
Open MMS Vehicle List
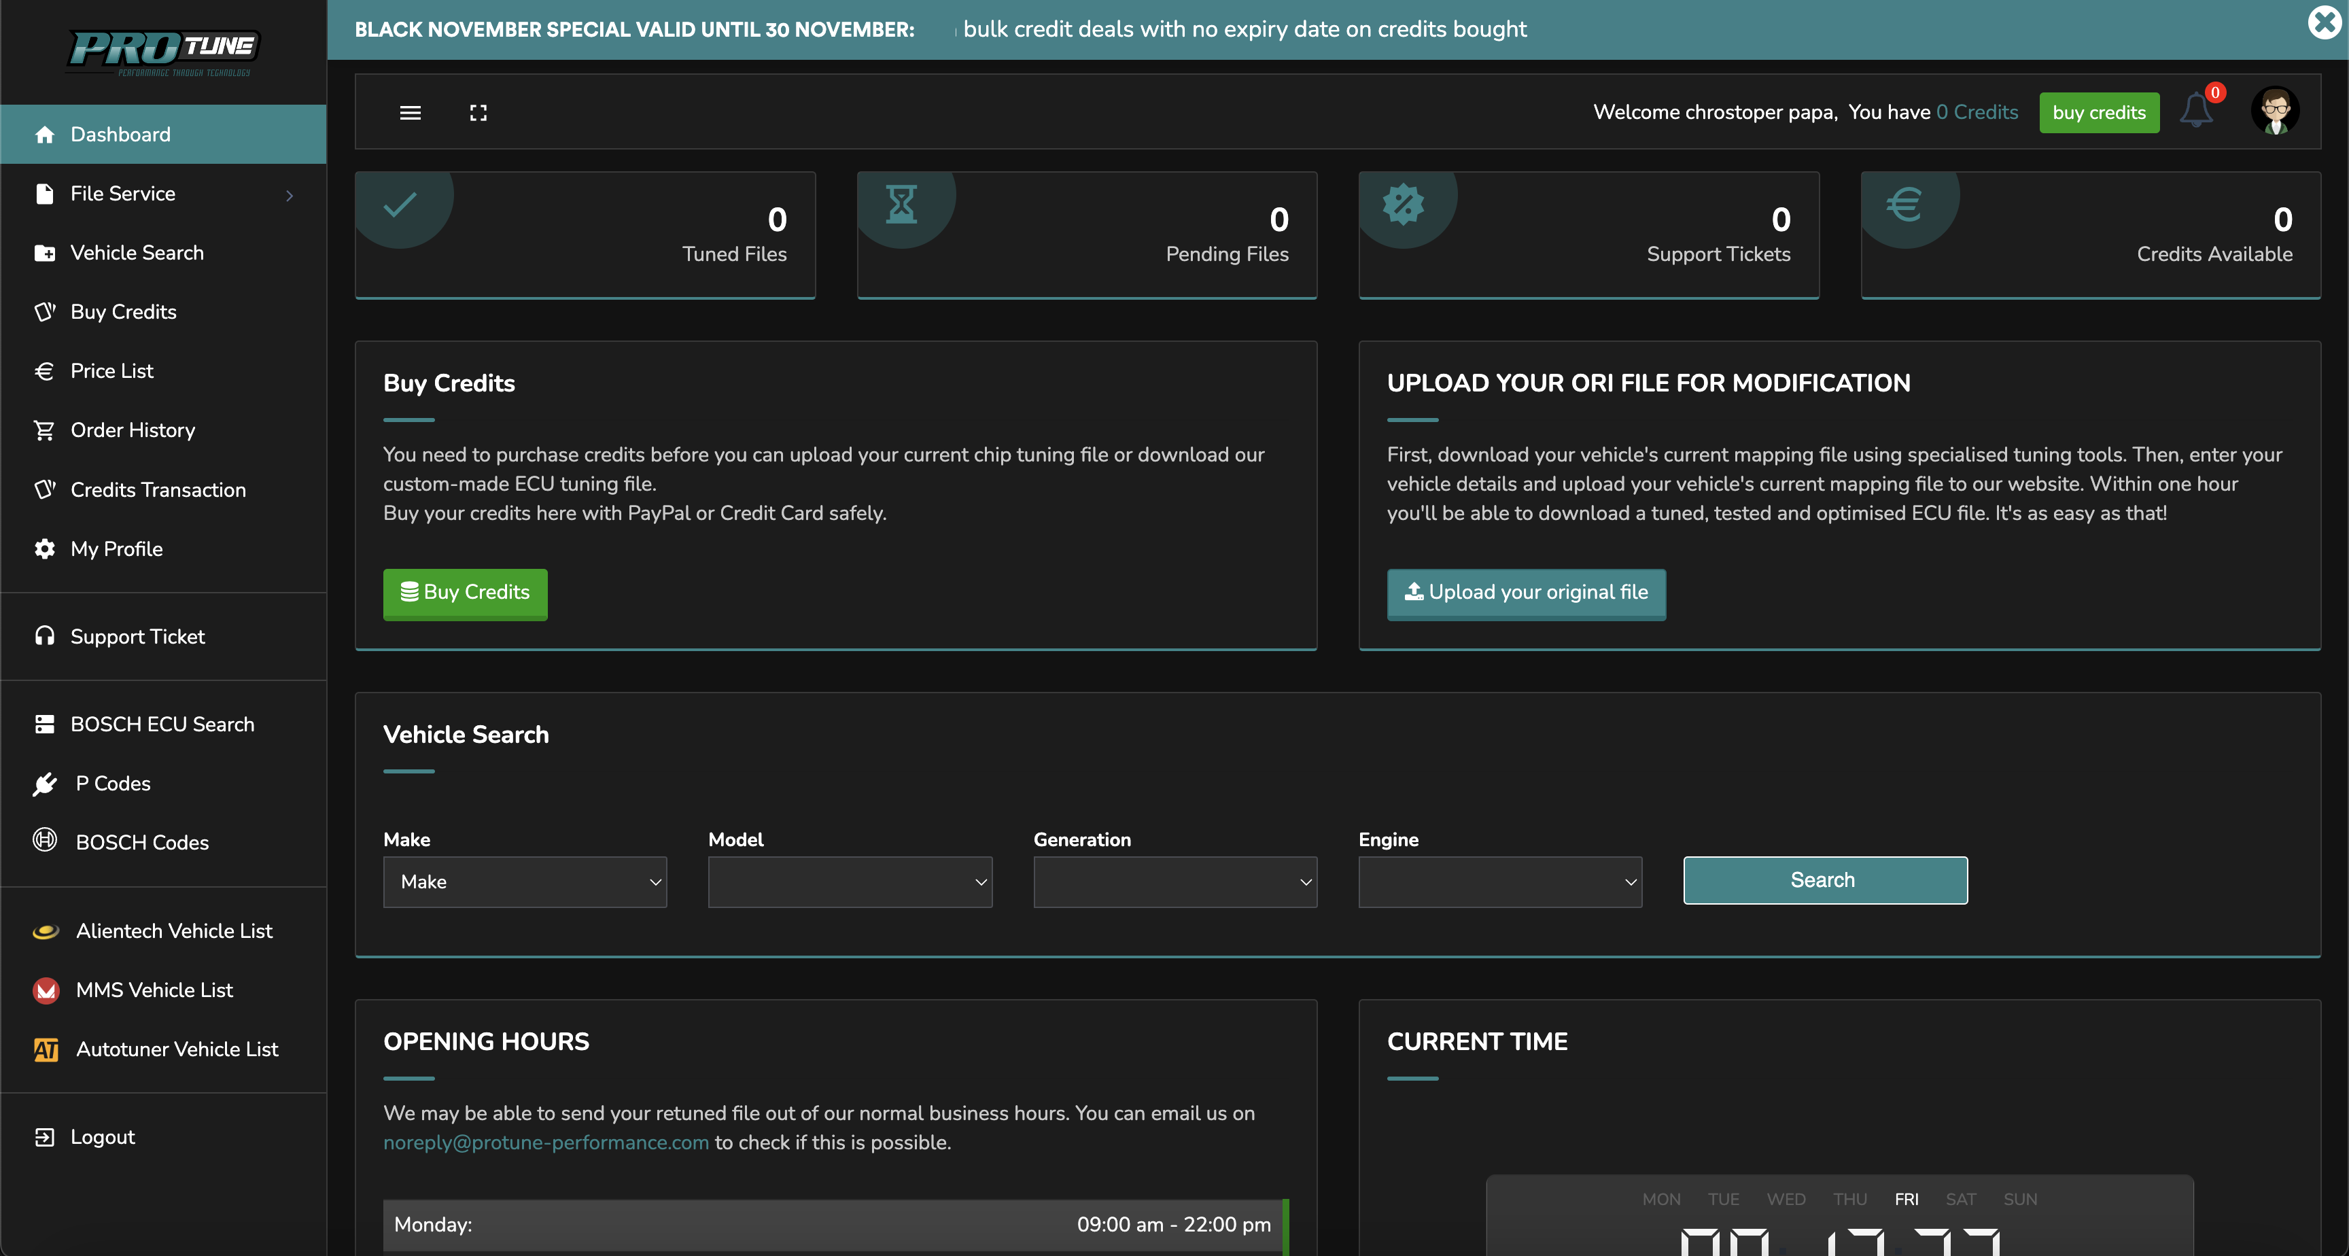(x=164, y=990)
